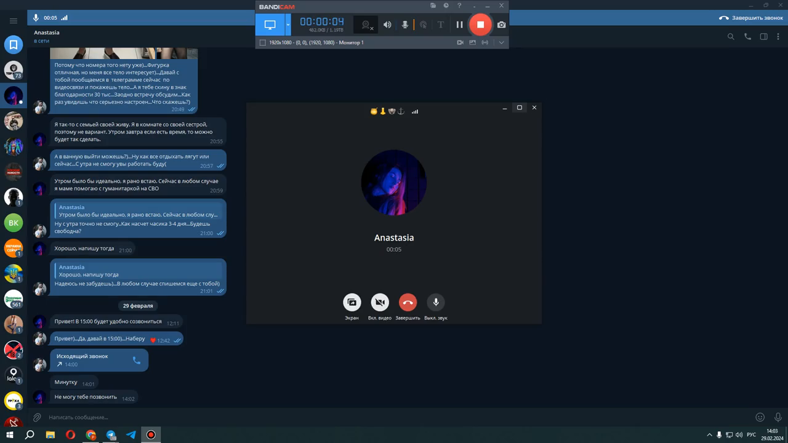
Task: Open Bandicam output folder icon
Action: click(433, 6)
